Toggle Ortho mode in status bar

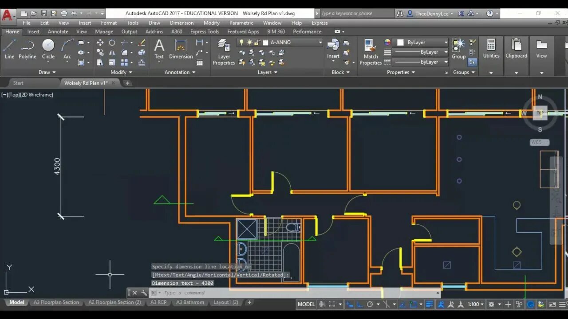pos(360,304)
